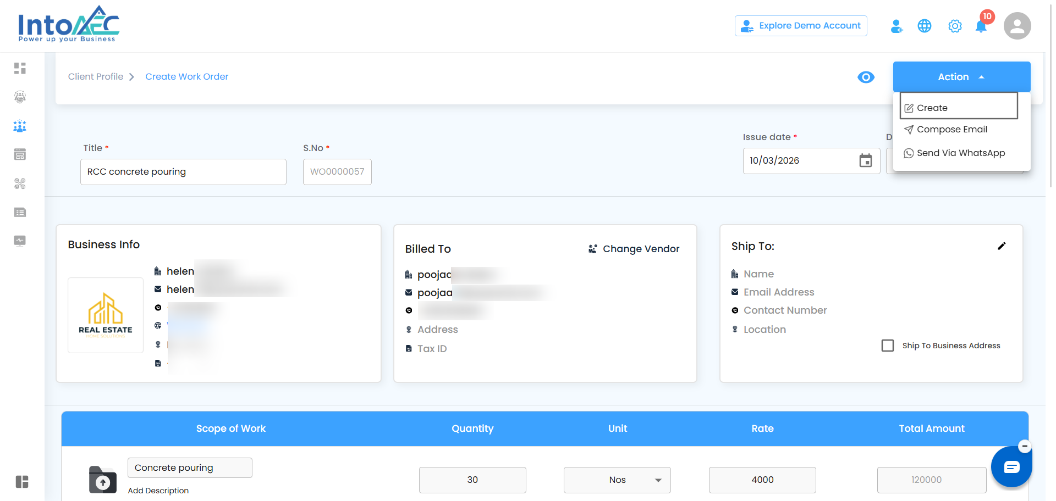Click the Quantity field showing 30
The width and height of the screenshot is (1056, 501).
(472, 480)
